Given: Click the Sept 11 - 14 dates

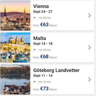Looking at the screenshot, I should pos(43,76).
